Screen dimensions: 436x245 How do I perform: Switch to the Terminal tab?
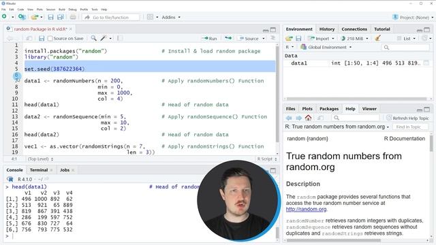tap(39, 170)
